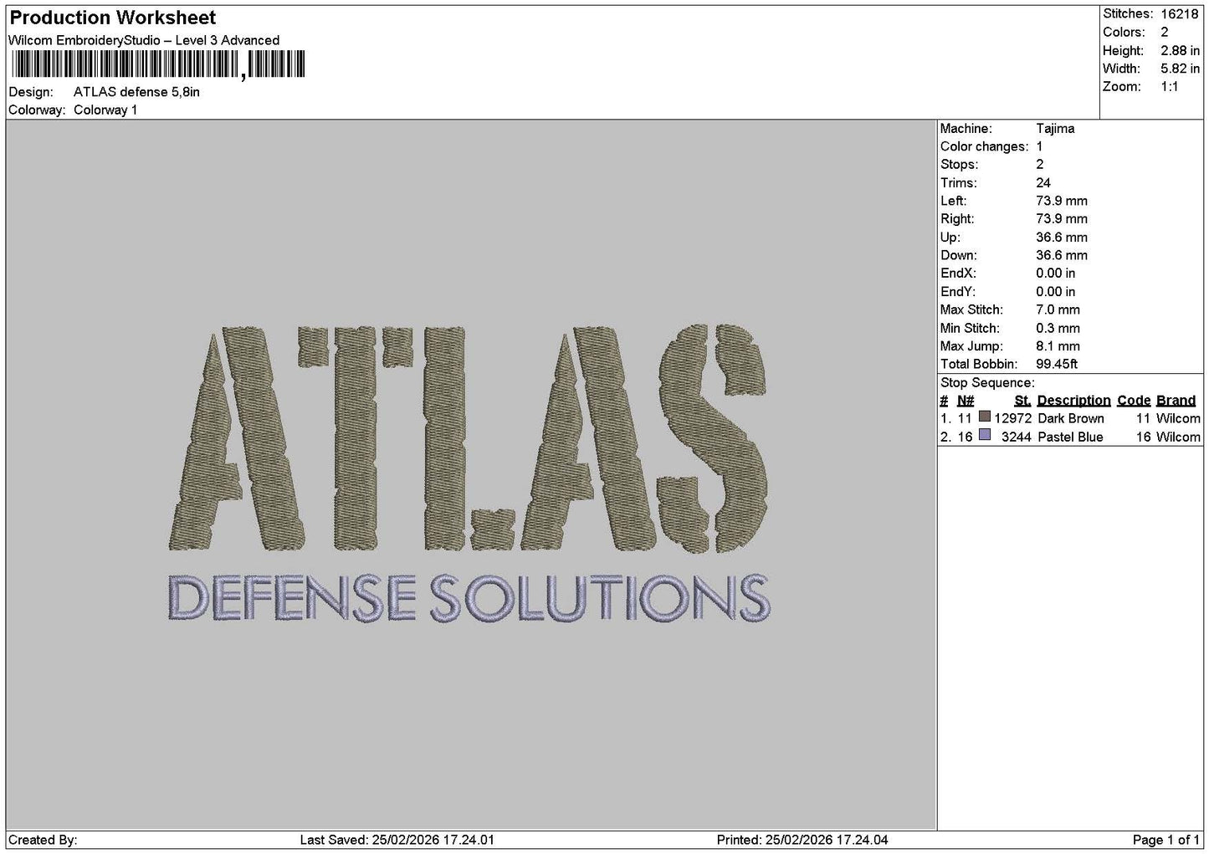Click the 'Dark Brown' description text

coord(1071,418)
